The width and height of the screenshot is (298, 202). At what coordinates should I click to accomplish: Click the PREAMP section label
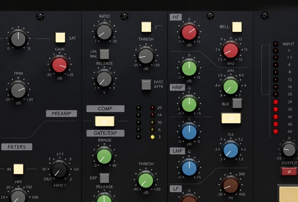61,114
